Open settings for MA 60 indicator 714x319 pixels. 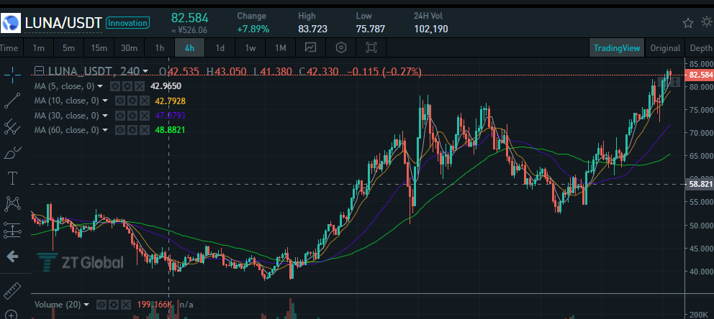coord(132,130)
